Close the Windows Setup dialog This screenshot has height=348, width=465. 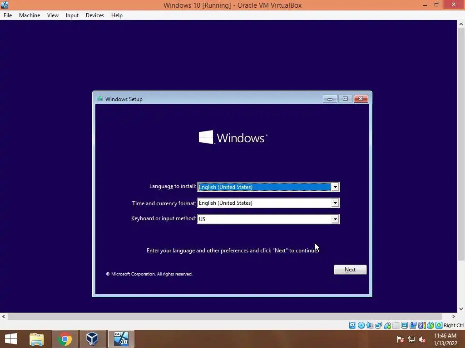(x=361, y=99)
